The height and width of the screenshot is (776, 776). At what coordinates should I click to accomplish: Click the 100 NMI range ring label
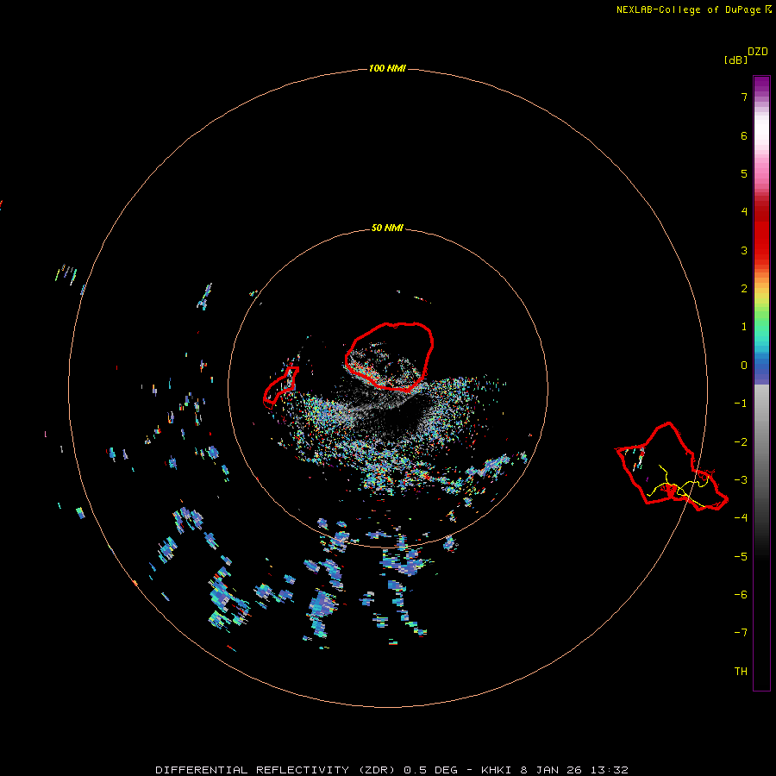point(387,68)
